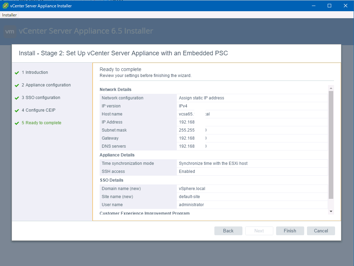Click the SSH access 'Enabled' value

click(187, 171)
